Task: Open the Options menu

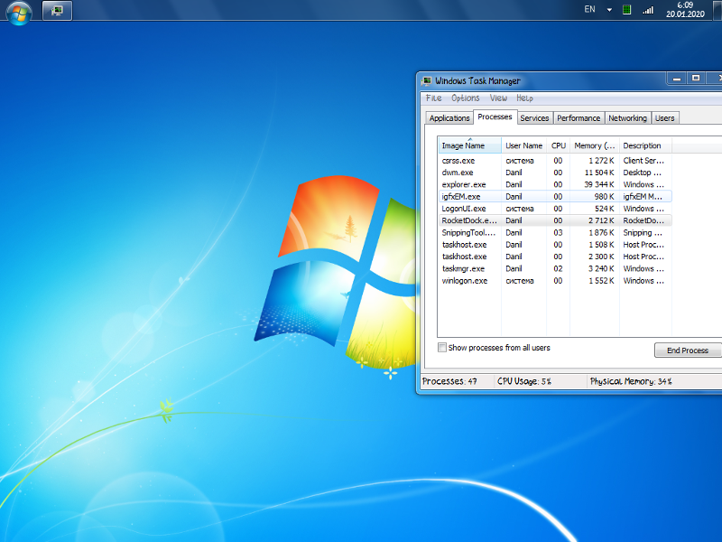Action: (466, 98)
